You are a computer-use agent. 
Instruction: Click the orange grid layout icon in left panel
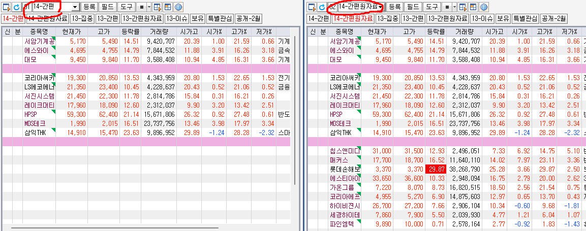click(x=168, y=7)
